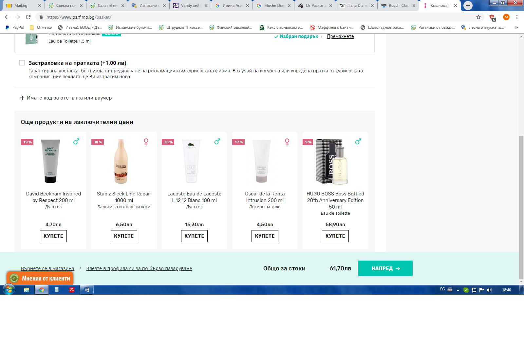Reload the parfimo.bg basket page
The height and width of the screenshot is (347, 524).
[28, 17]
